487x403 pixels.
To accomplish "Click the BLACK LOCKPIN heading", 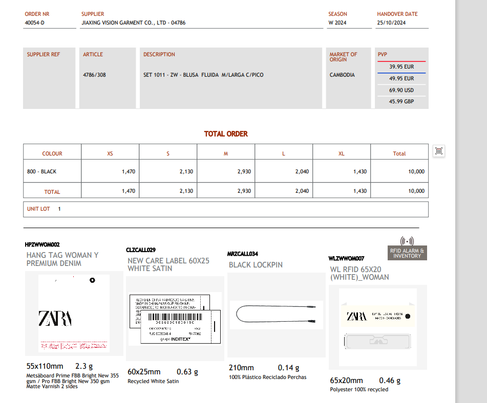I will [x=256, y=265].
